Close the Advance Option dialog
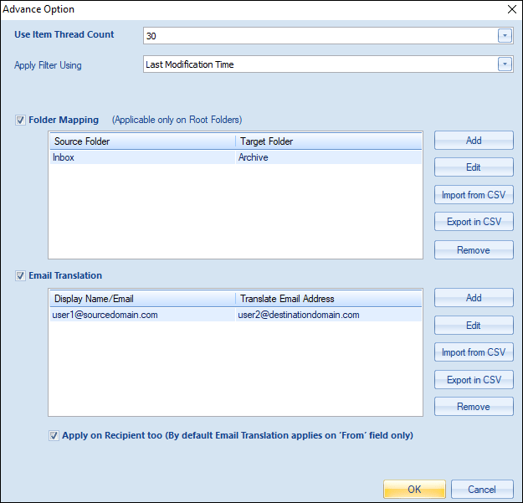 (x=512, y=9)
